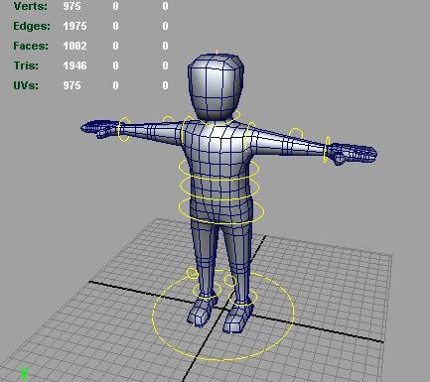Click the UVs: label in the HUD
This screenshot has height=382, width=430.
(26, 85)
